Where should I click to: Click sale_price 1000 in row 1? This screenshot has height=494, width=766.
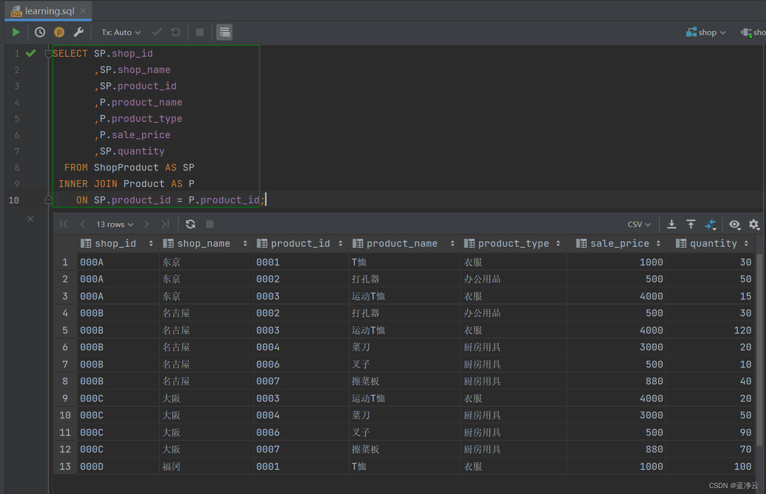[616, 262]
